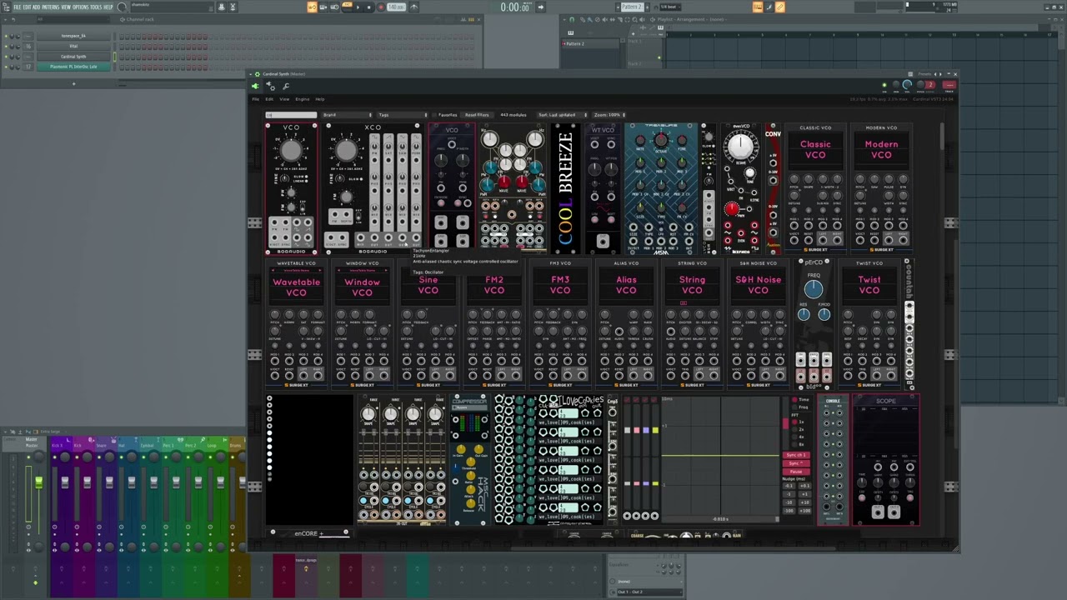Viewport: 1067px width, 600px height.
Task: Open the Tags filter dropdown
Action: (x=401, y=115)
